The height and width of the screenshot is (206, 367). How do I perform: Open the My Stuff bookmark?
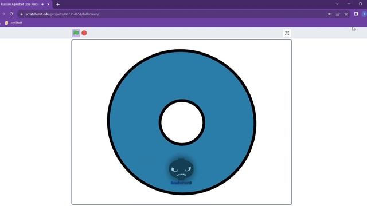(14, 23)
